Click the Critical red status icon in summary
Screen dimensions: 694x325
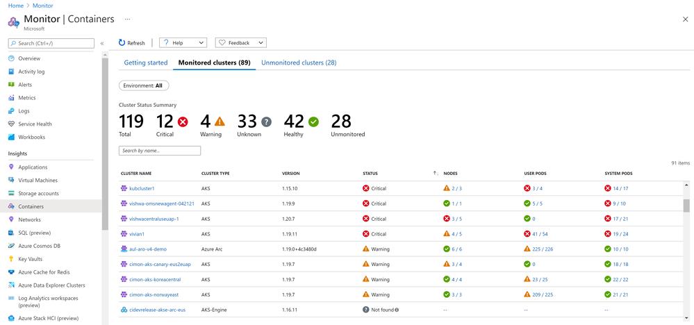click(182, 121)
